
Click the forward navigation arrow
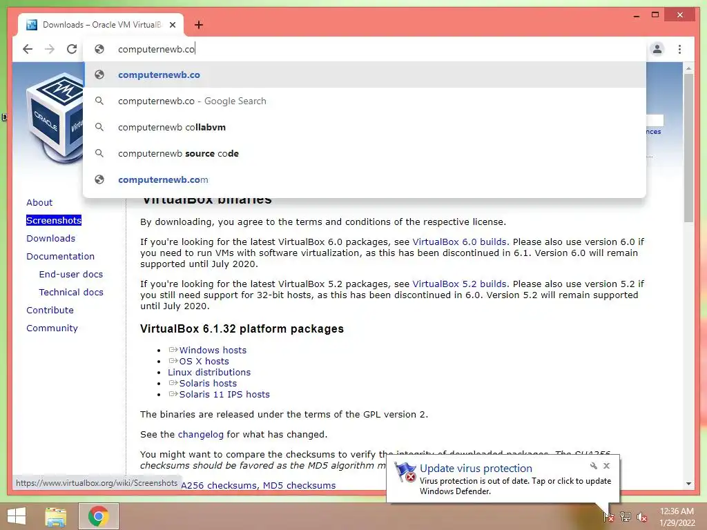click(50, 49)
